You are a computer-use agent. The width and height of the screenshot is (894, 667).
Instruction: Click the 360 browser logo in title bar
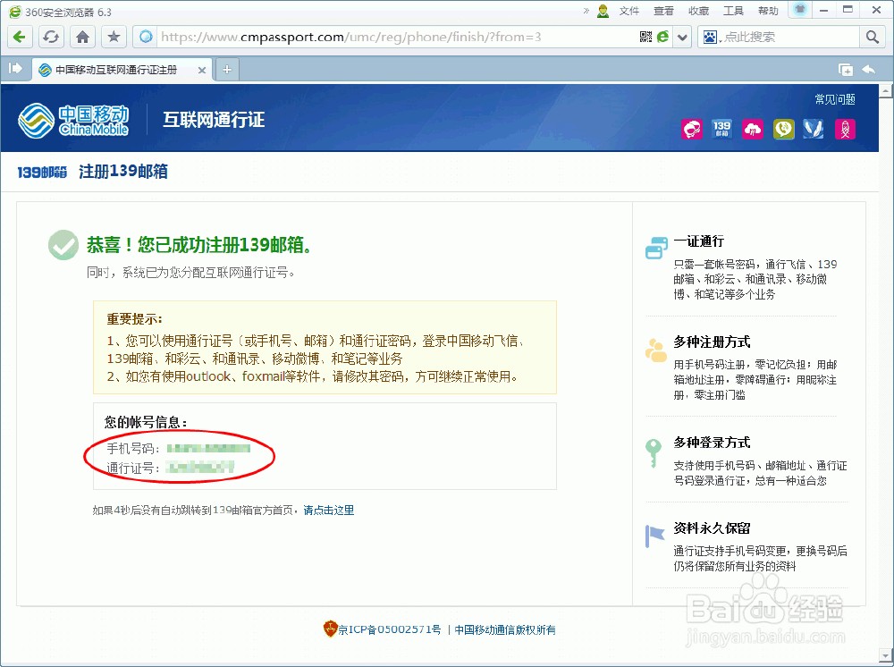(x=15, y=12)
